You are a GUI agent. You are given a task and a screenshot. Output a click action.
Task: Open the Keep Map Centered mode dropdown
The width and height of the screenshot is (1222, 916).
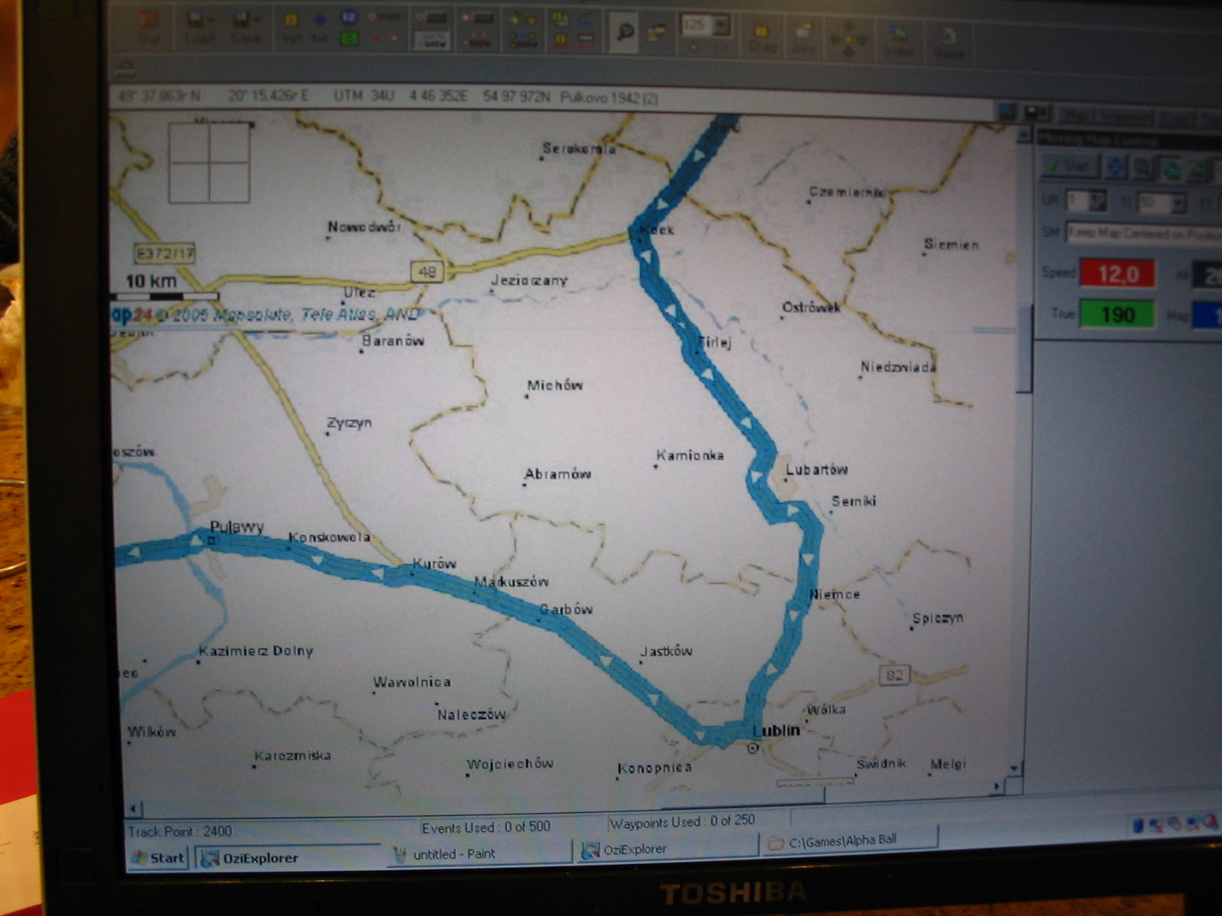1142,233
